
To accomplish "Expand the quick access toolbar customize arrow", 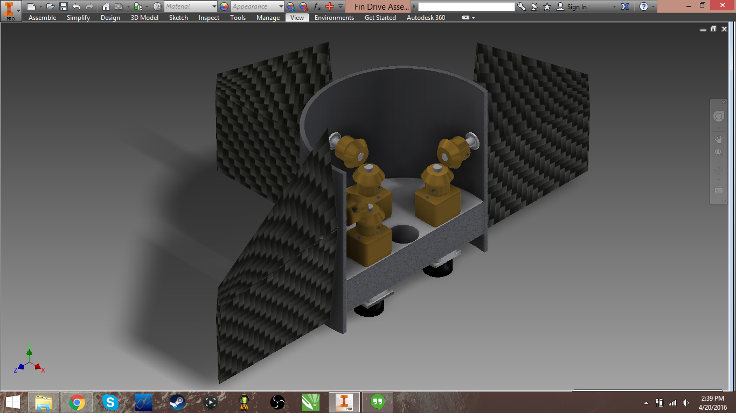I will (x=341, y=6).
